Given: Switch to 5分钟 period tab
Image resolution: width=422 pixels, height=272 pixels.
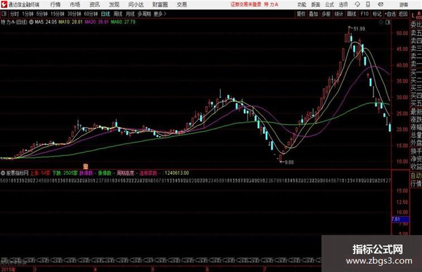Looking at the screenshot, I should click(x=42, y=14).
